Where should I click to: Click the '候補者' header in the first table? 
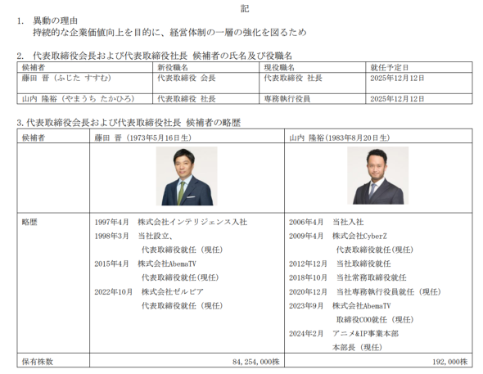(34, 67)
